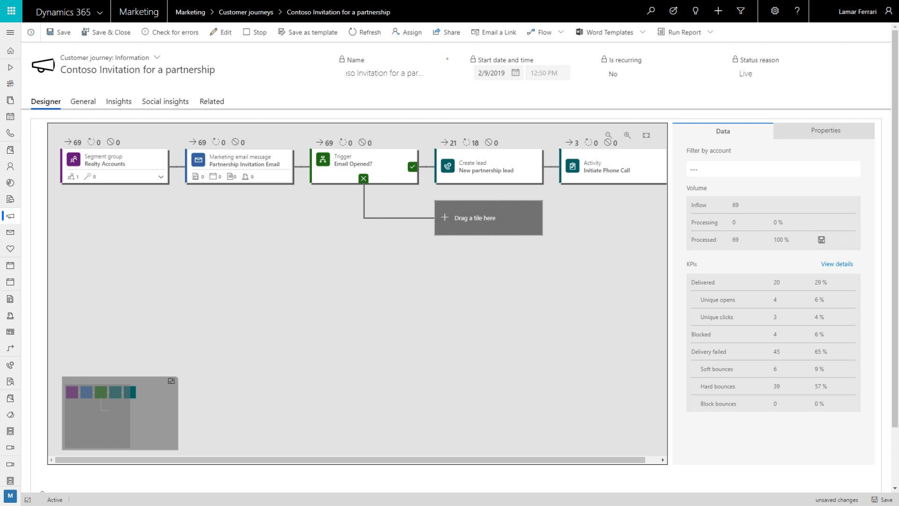Collapse the minimap overview panel
This screenshot has height=506, width=899.
pyautogui.click(x=171, y=381)
